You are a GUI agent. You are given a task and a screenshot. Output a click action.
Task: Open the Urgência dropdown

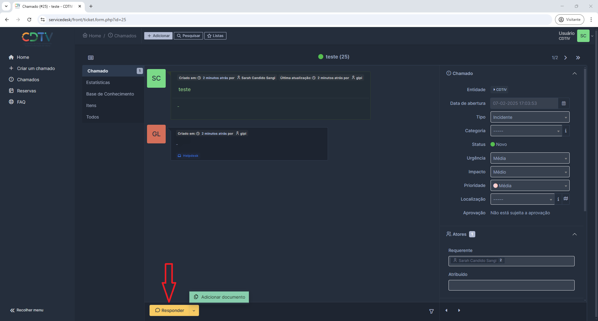(530, 158)
